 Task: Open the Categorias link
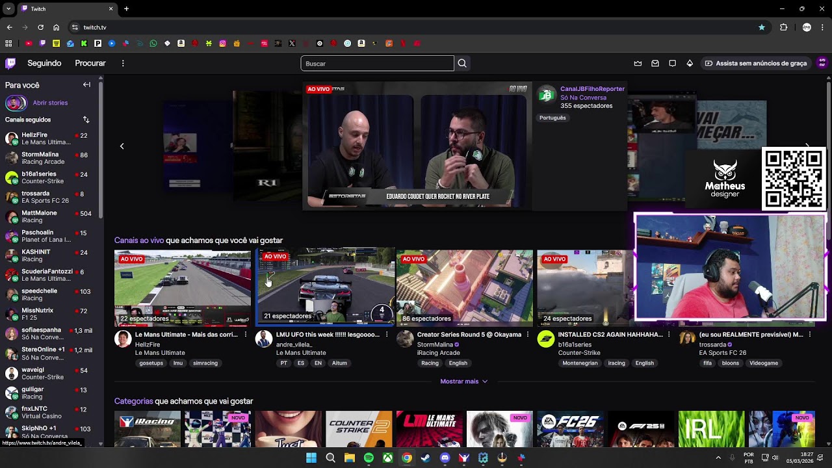pyautogui.click(x=133, y=401)
